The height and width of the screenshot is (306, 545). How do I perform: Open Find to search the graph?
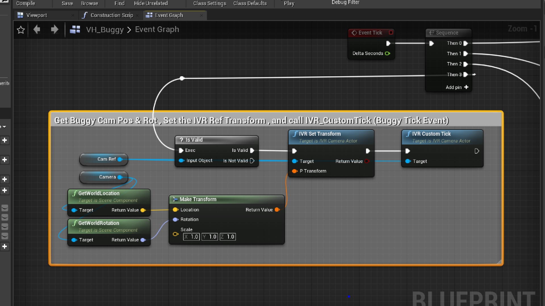coord(119,3)
